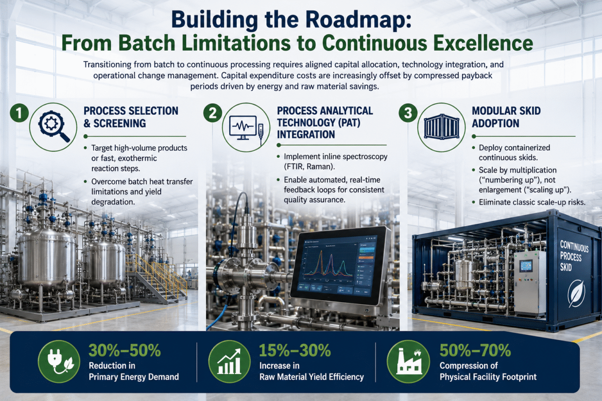
Task: Click the "15%–30%" statistic
Action: pyautogui.click(x=295, y=350)
